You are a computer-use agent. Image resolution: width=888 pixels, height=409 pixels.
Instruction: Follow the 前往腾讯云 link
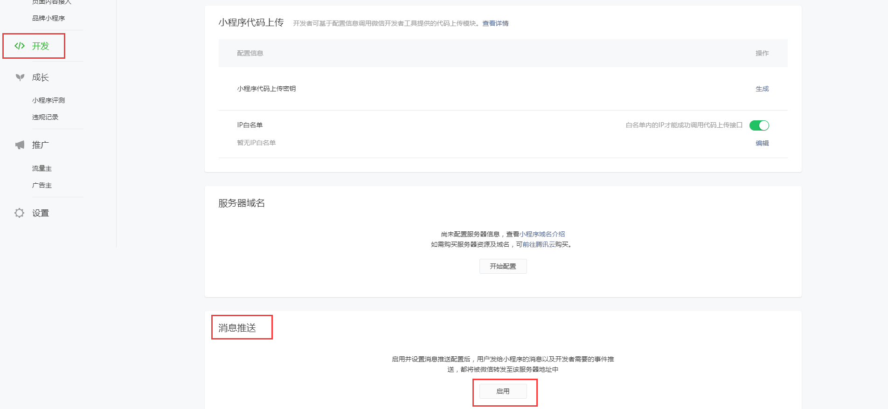coord(539,244)
